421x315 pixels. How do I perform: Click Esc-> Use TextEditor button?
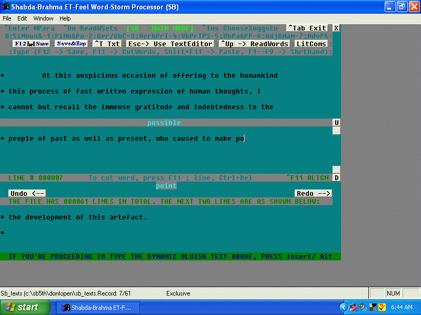170,44
